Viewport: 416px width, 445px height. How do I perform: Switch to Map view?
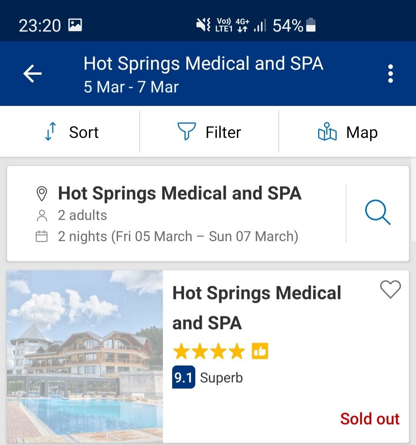362,132
